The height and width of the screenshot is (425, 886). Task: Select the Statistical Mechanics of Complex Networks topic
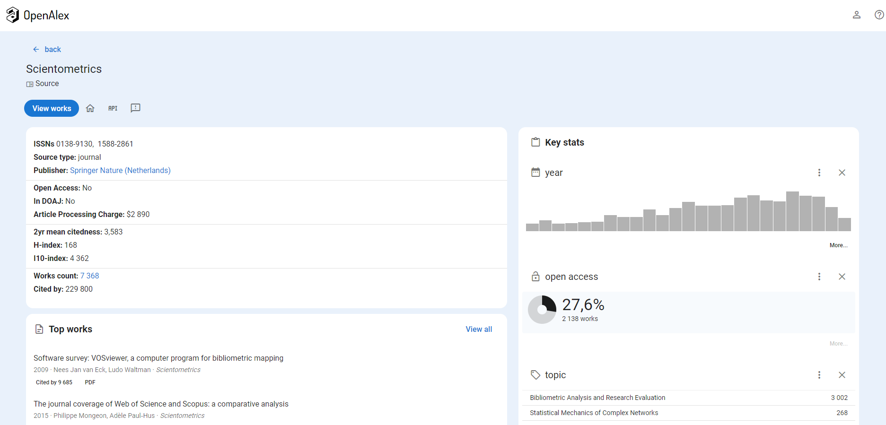point(689,413)
